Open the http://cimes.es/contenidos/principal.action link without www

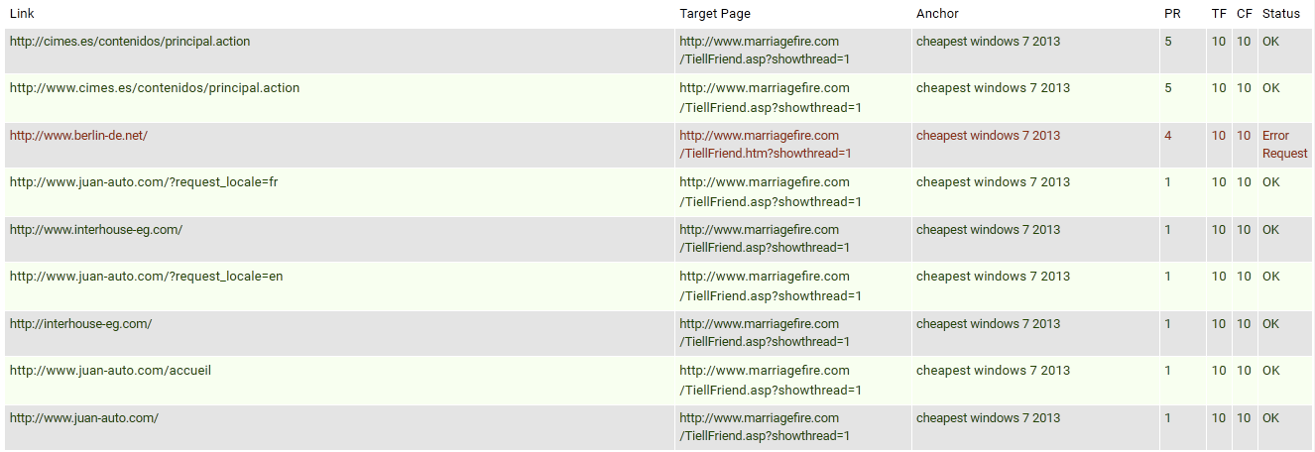tap(130, 42)
